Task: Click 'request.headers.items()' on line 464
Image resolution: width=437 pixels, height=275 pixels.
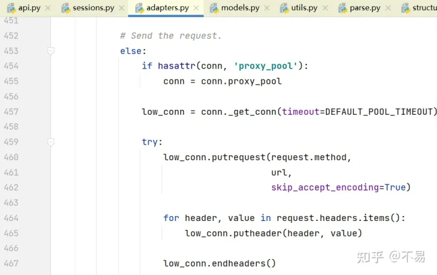Action: [x=338, y=218]
